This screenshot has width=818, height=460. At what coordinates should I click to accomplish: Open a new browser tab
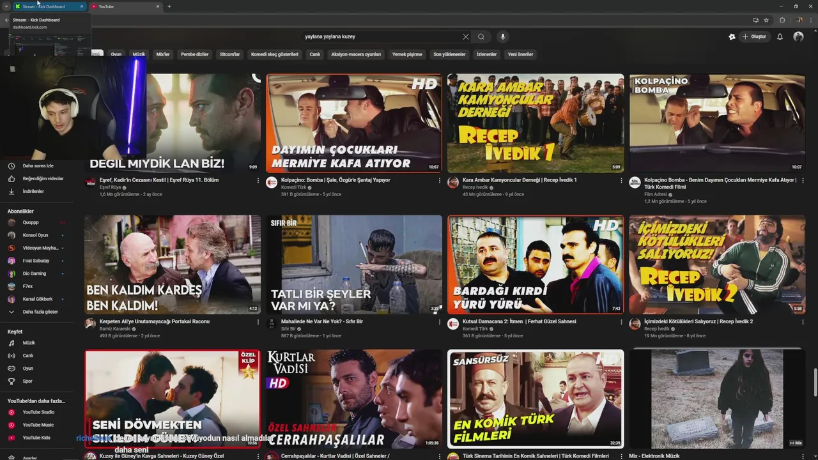[169, 6]
